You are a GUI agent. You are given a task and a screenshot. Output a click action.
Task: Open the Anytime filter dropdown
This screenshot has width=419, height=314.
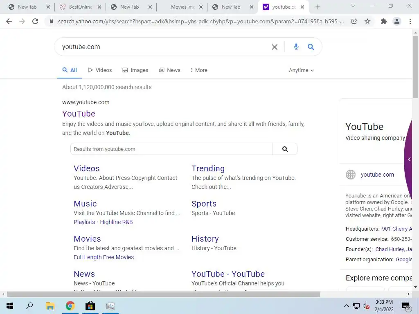pyautogui.click(x=301, y=70)
